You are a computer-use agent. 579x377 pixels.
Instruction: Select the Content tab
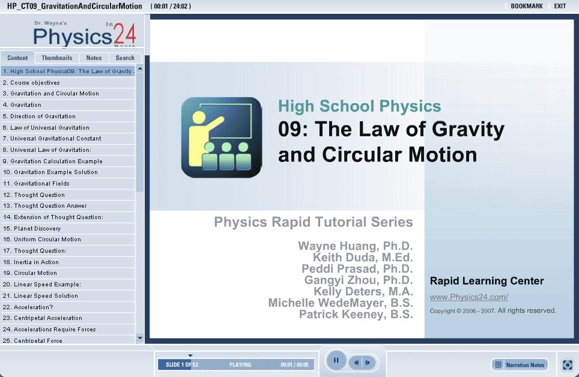pyautogui.click(x=17, y=58)
